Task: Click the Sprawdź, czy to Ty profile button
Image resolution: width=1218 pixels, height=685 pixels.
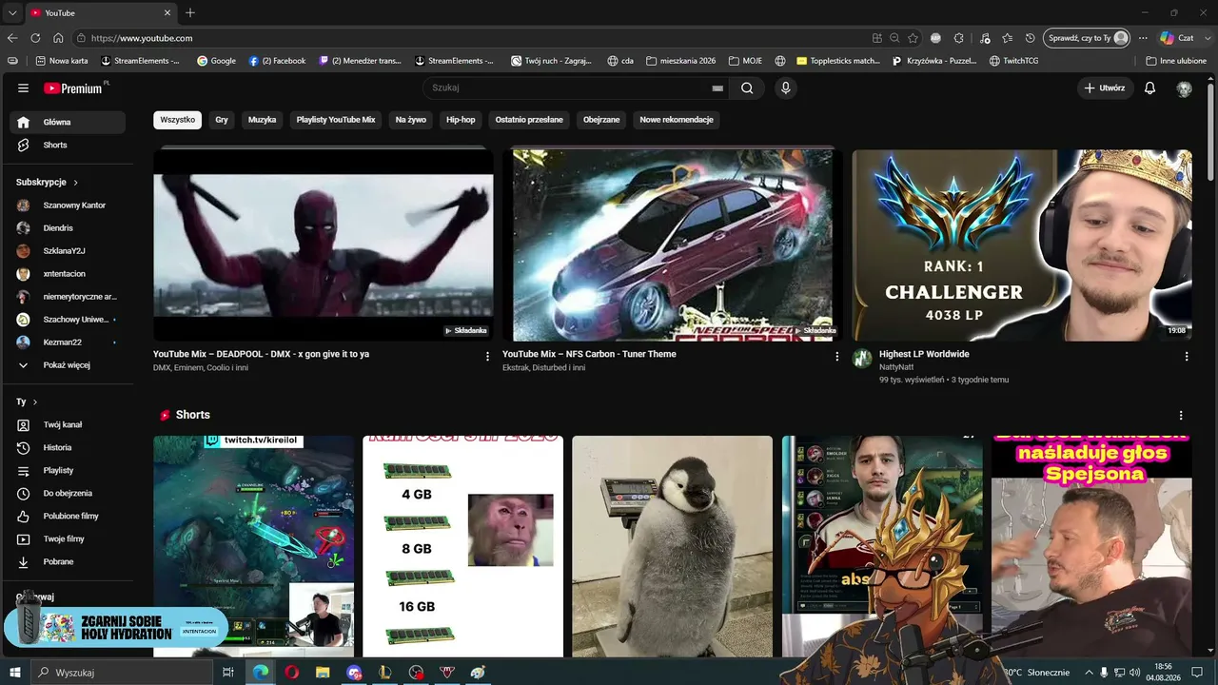Action: pyautogui.click(x=1087, y=38)
